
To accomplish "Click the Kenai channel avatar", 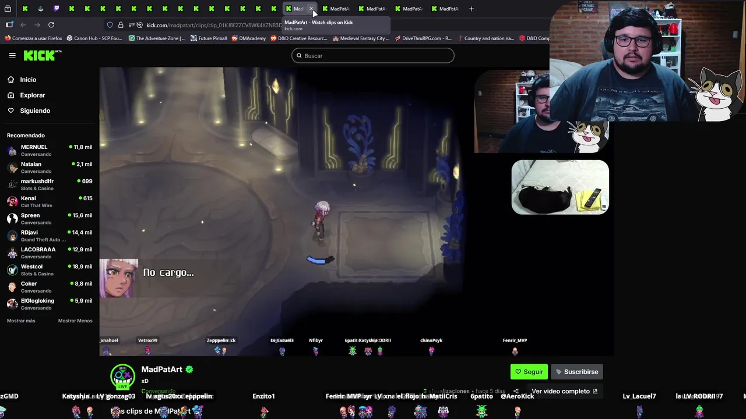I will 12,202.
